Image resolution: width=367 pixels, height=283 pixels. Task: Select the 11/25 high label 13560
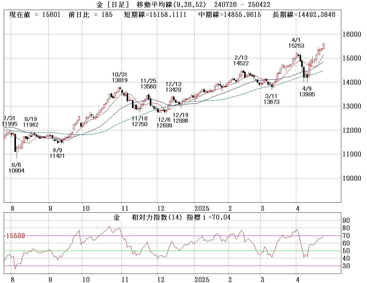coord(148,87)
